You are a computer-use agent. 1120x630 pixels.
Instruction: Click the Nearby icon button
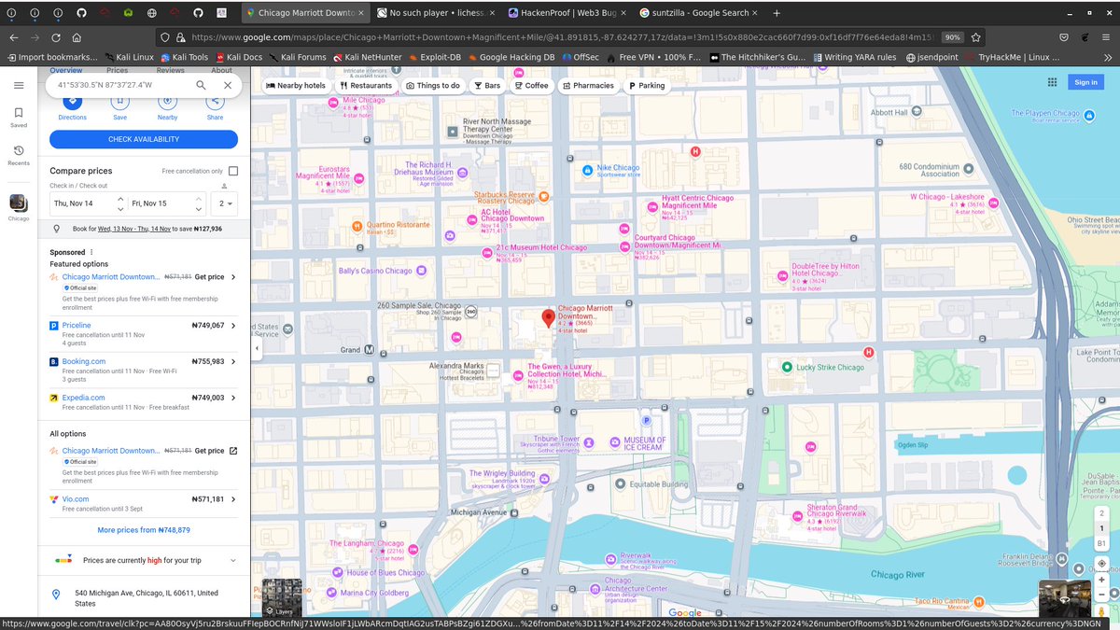click(167, 101)
